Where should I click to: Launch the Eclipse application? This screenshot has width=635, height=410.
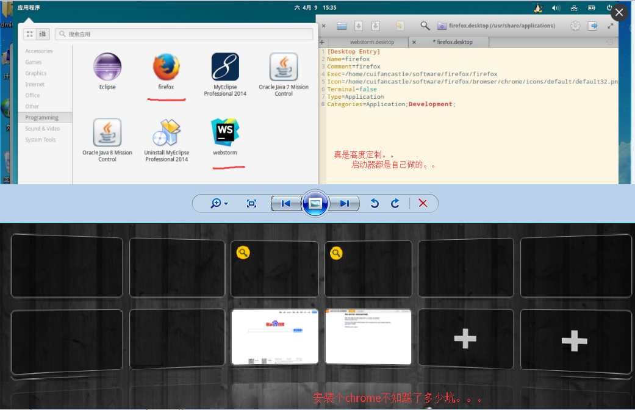coord(107,71)
